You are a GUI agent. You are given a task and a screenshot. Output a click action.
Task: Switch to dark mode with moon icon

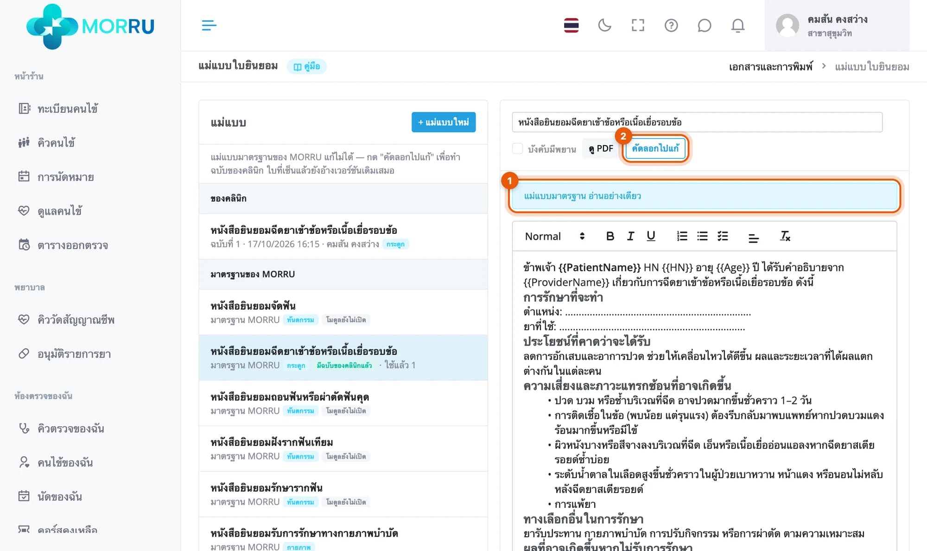tap(604, 25)
